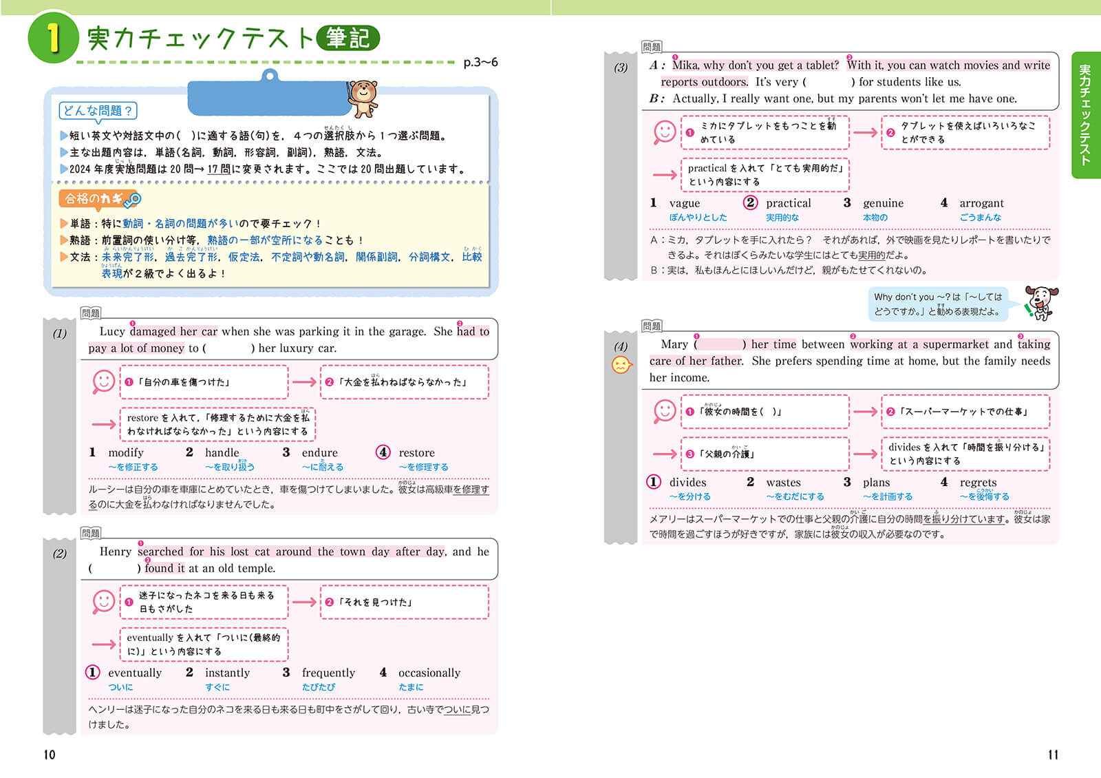1101x778 pixels.
Task: Click hint box 「父親の介護」
Action: coord(765,454)
